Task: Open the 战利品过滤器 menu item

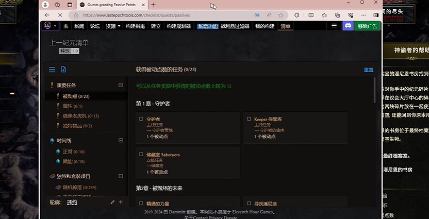Action: pos(235,26)
